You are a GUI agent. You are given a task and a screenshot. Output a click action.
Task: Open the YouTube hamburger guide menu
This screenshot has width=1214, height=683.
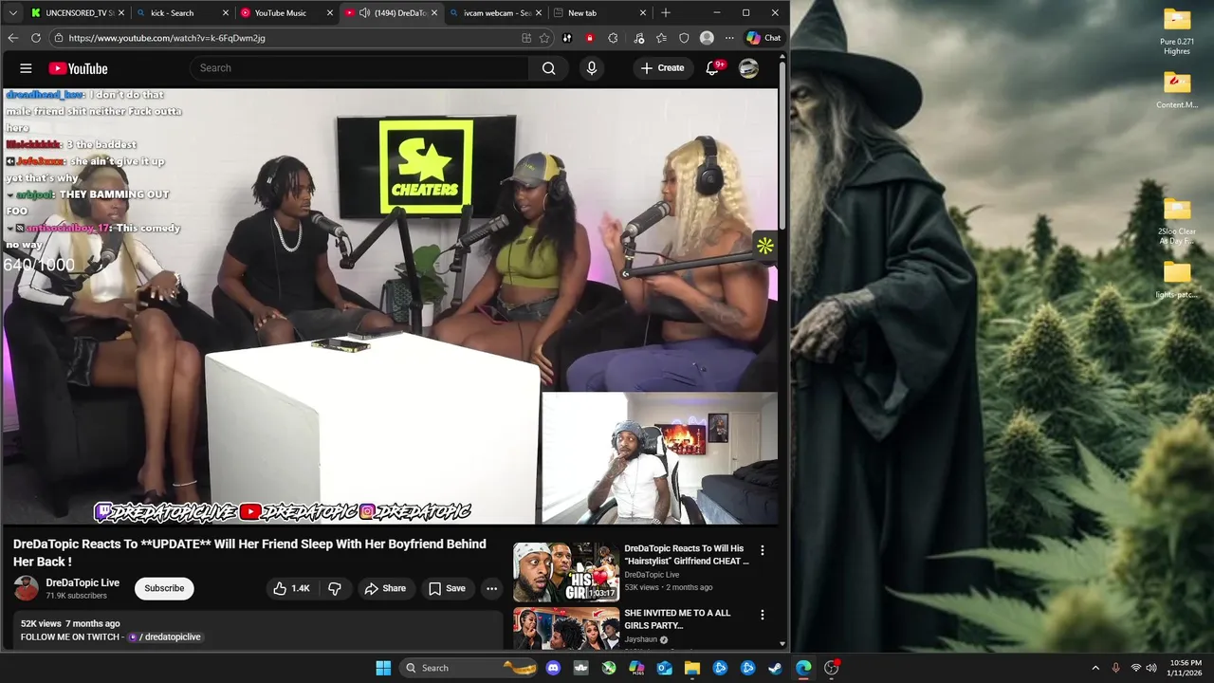[x=26, y=68]
